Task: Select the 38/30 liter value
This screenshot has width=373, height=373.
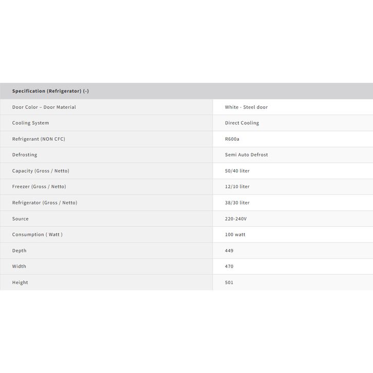Action: pos(237,202)
